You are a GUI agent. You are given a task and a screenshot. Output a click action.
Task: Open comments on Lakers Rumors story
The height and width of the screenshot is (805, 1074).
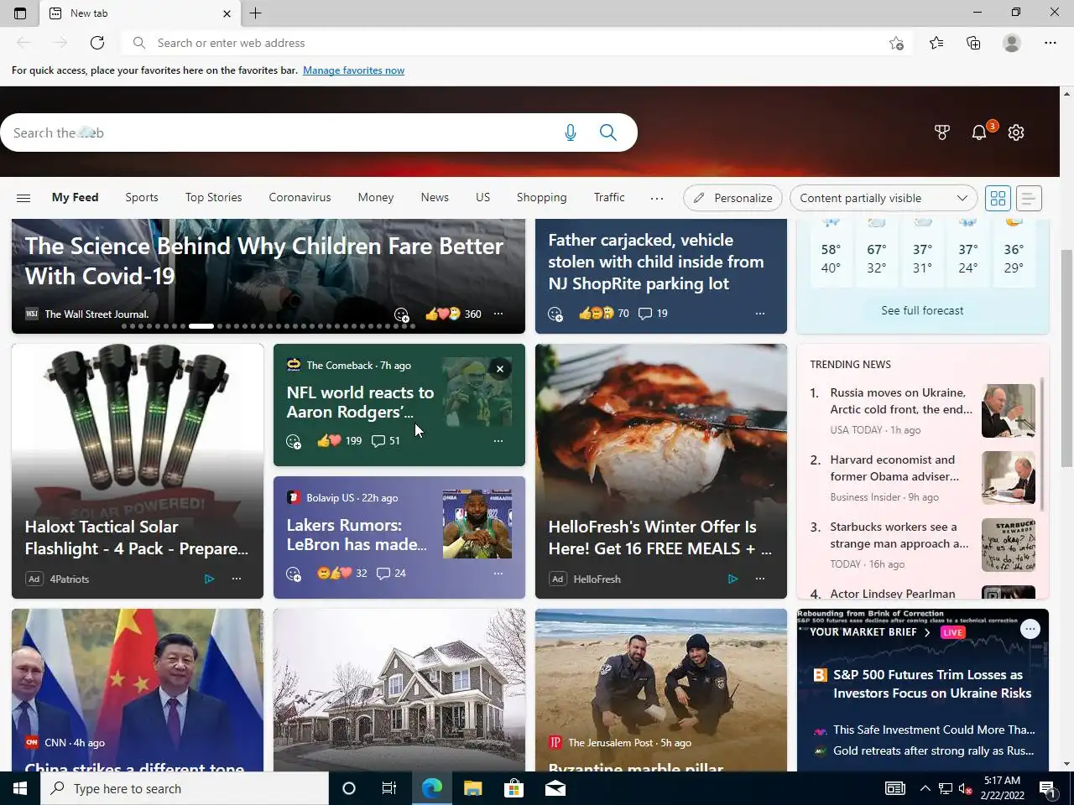pos(391,574)
